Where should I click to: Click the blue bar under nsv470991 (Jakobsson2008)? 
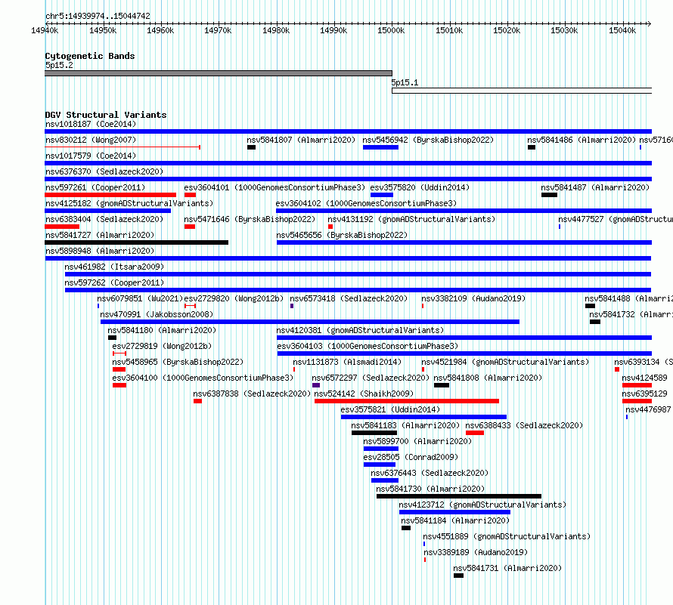(310, 322)
